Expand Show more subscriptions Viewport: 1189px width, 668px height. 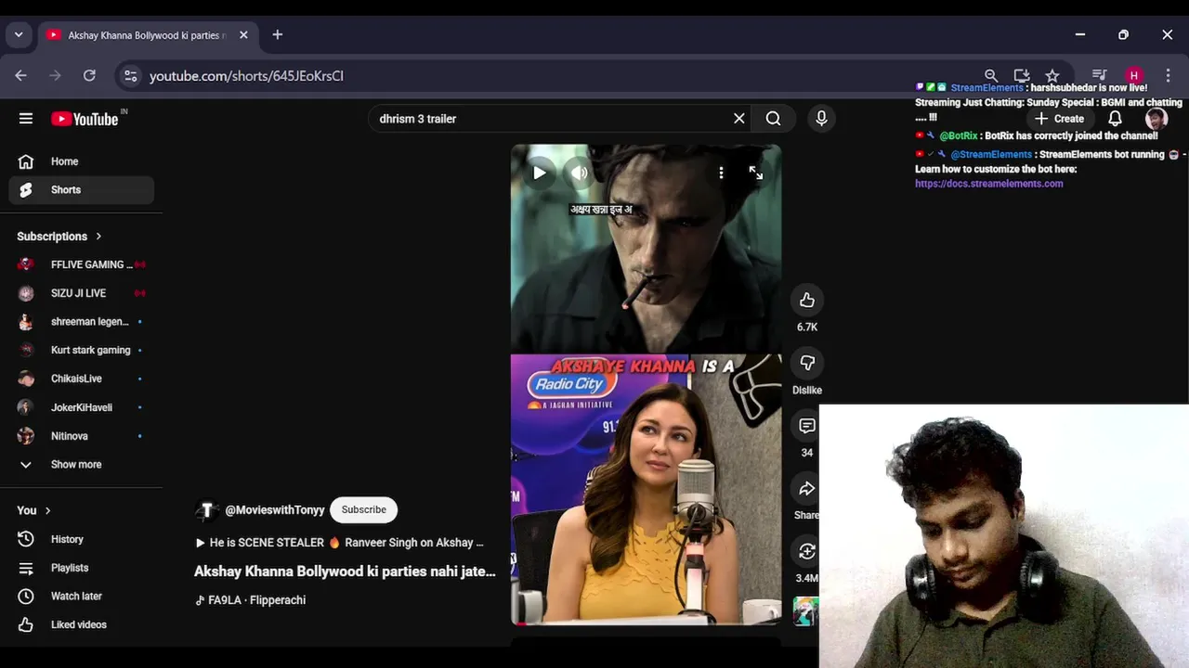[82, 465]
